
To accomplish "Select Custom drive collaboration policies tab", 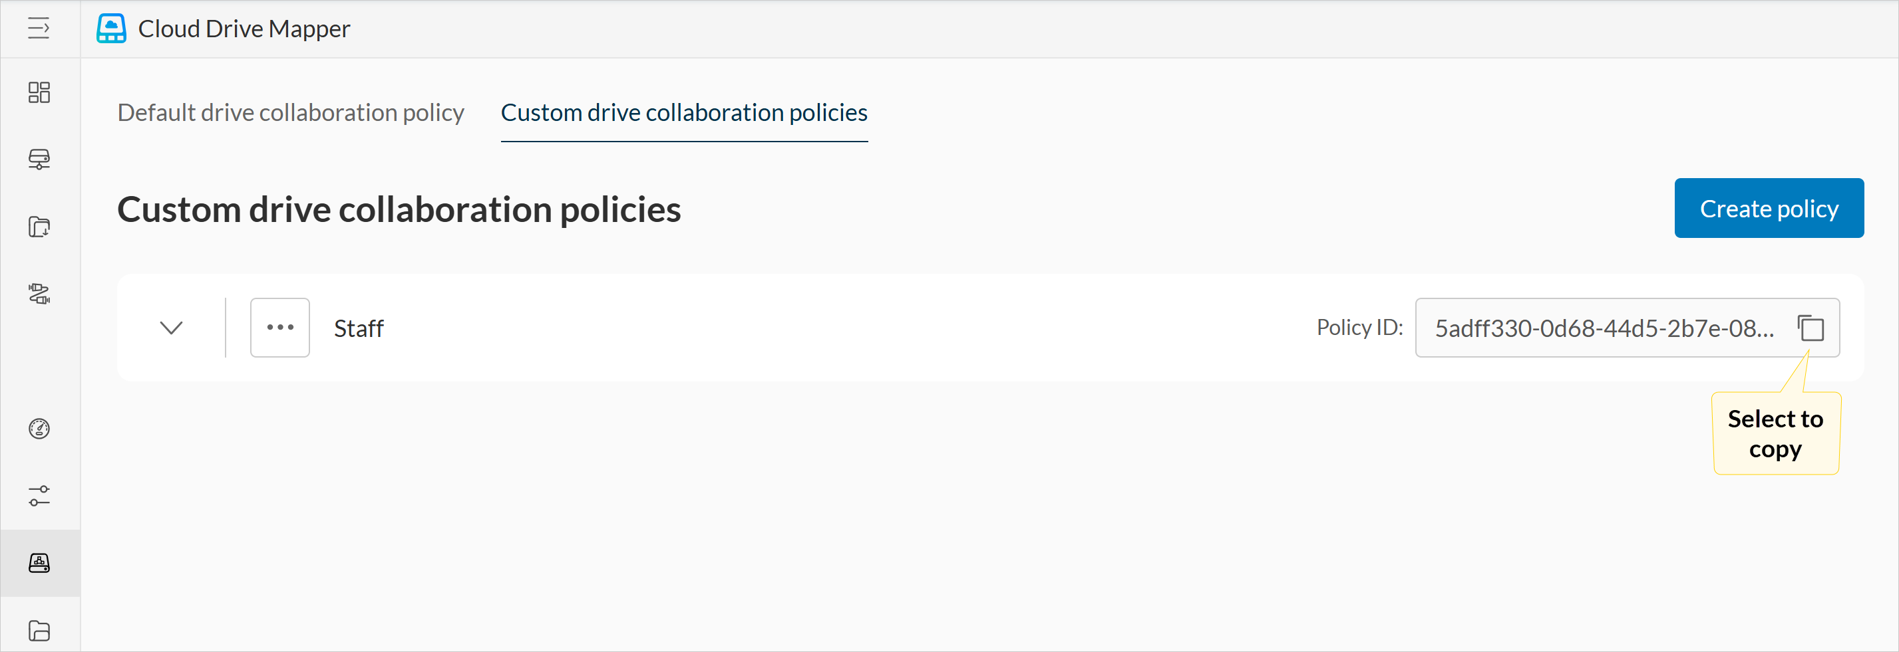I will 683,113.
